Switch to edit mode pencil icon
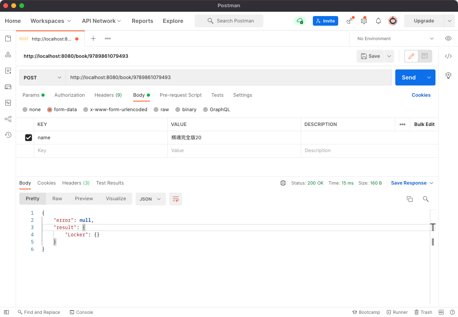458x317 pixels. [x=411, y=56]
